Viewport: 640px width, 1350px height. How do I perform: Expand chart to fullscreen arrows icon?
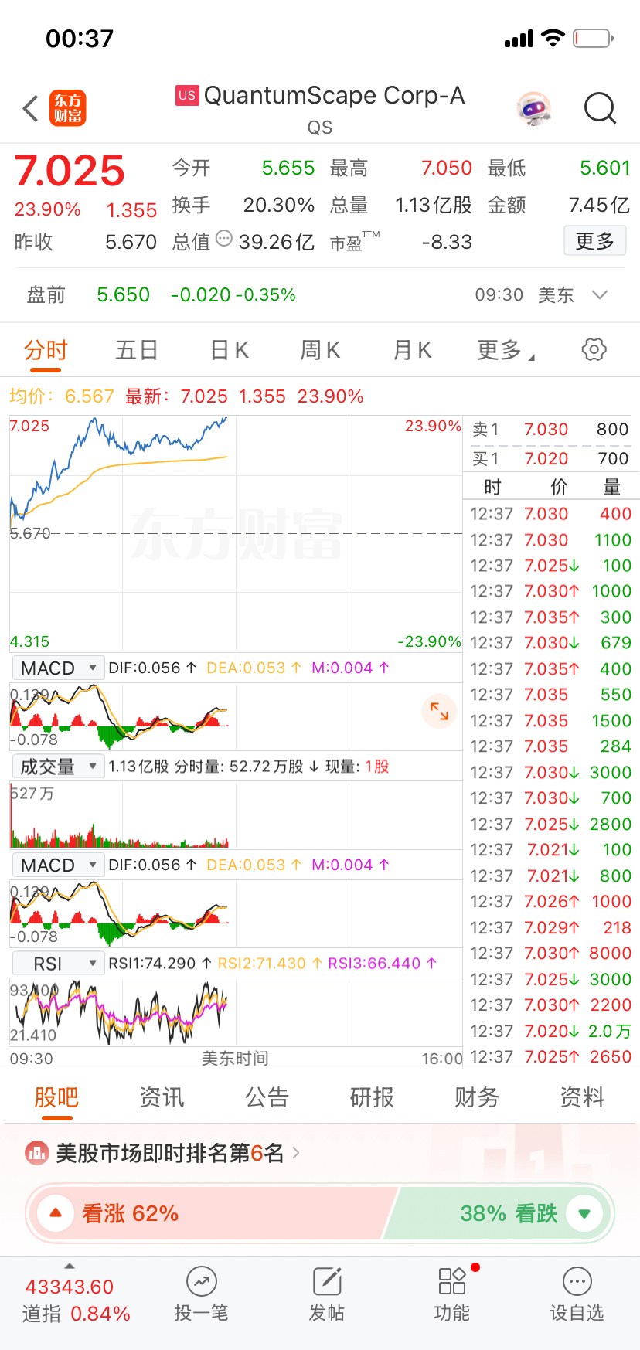tap(439, 711)
